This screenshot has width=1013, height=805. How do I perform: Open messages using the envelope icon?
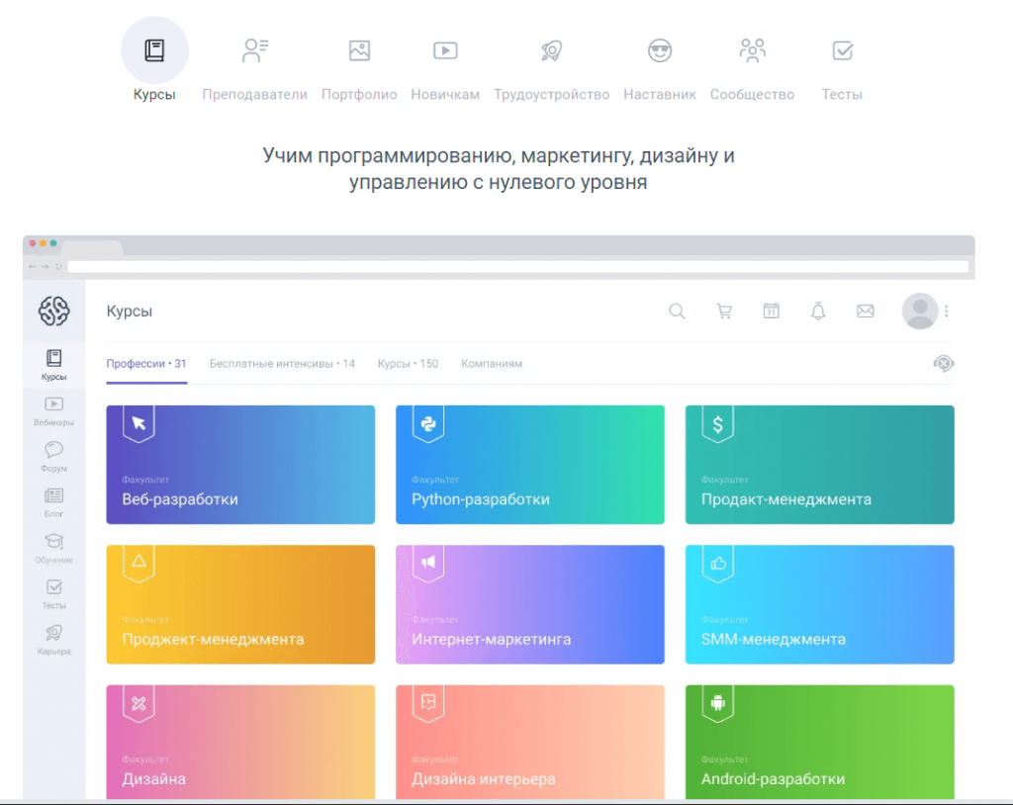pyautogui.click(x=866, y=311)
